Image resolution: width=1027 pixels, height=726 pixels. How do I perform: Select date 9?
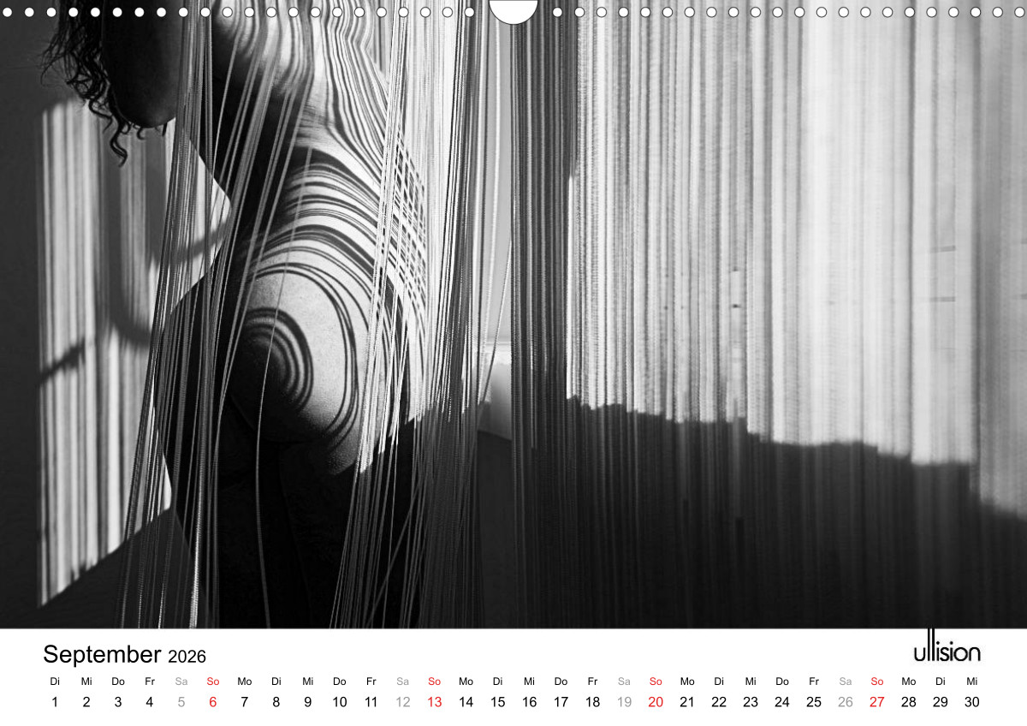[x=308, y=702]
